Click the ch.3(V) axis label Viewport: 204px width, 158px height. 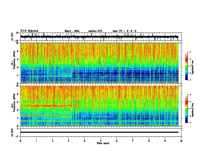coord(12,132)
